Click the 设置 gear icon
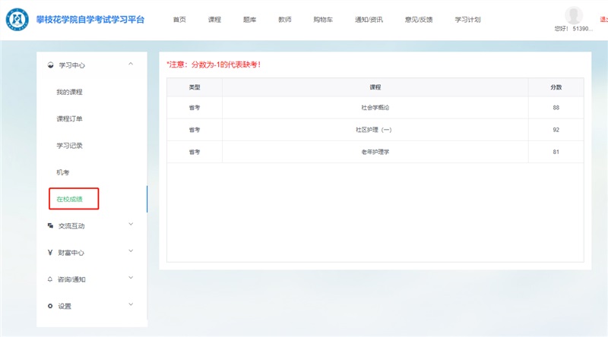Screen dimensions: 608x337 pyautogui.click(x=50, y=306)
